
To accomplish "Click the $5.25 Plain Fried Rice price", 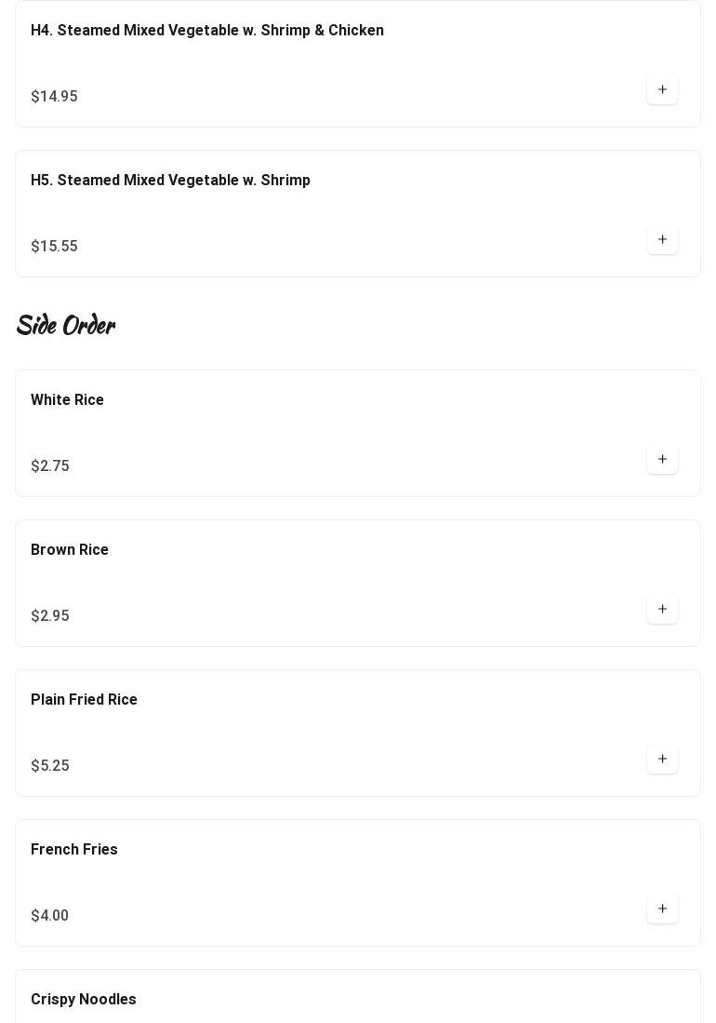I will [x=50, y=766].
